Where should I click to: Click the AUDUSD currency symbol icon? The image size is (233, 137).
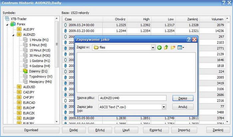(19, 87)
